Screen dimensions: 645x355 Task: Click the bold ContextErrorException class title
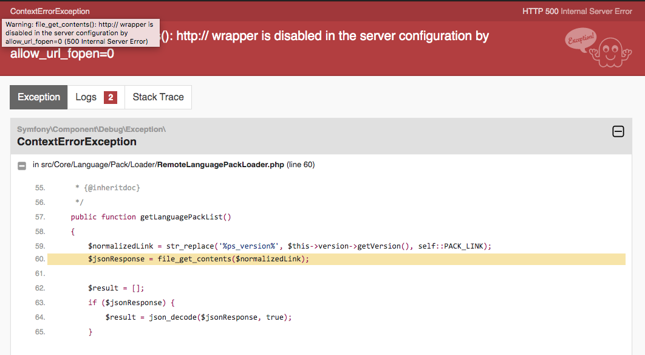[77, 142]
